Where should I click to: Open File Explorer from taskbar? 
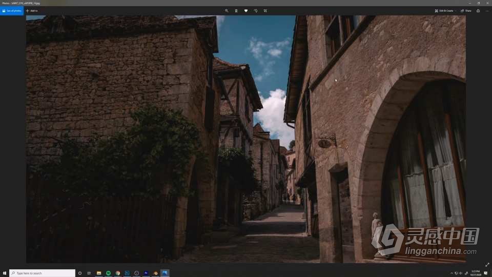pyautogui.click(x=99, y=273)
